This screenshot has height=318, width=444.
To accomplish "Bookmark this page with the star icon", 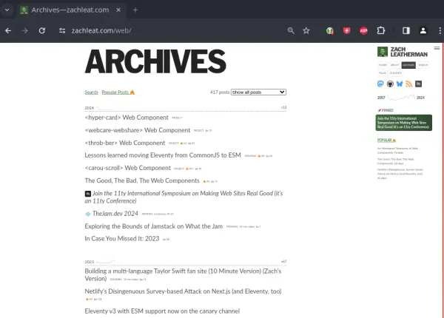I will pyautogui.click(x=306, y=30).
